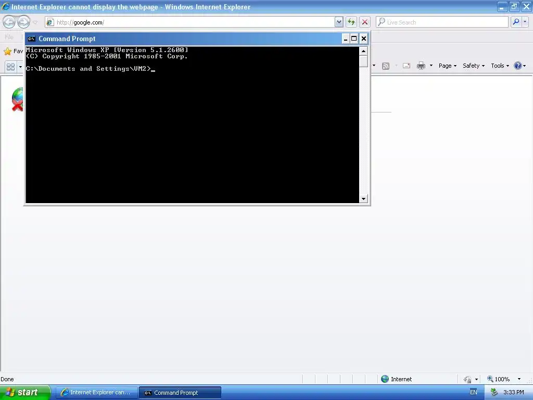
Task: Open the search provider options dropdown
Action: tap(525, 22)
